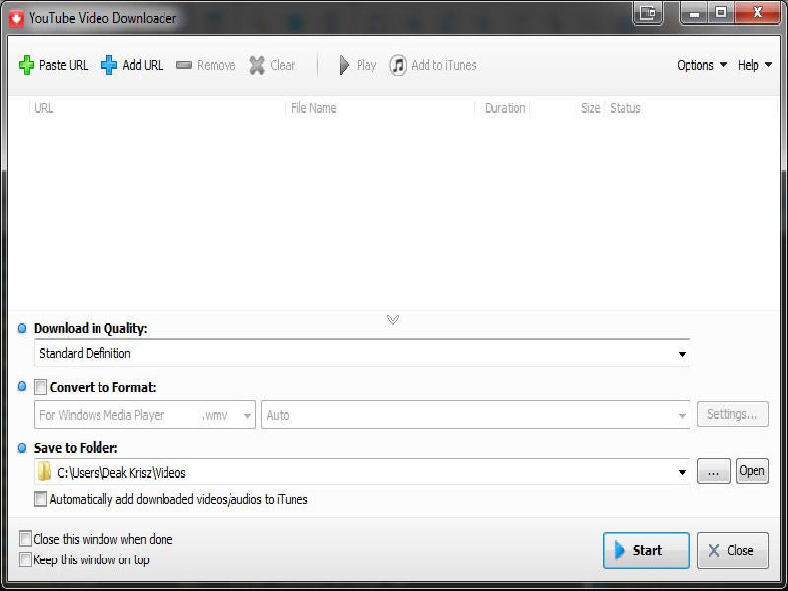Image resolution: width=788 pixels, height=591 pixels.
Task: Click the blue Add URL plus icon
Action: coord(109,65)
